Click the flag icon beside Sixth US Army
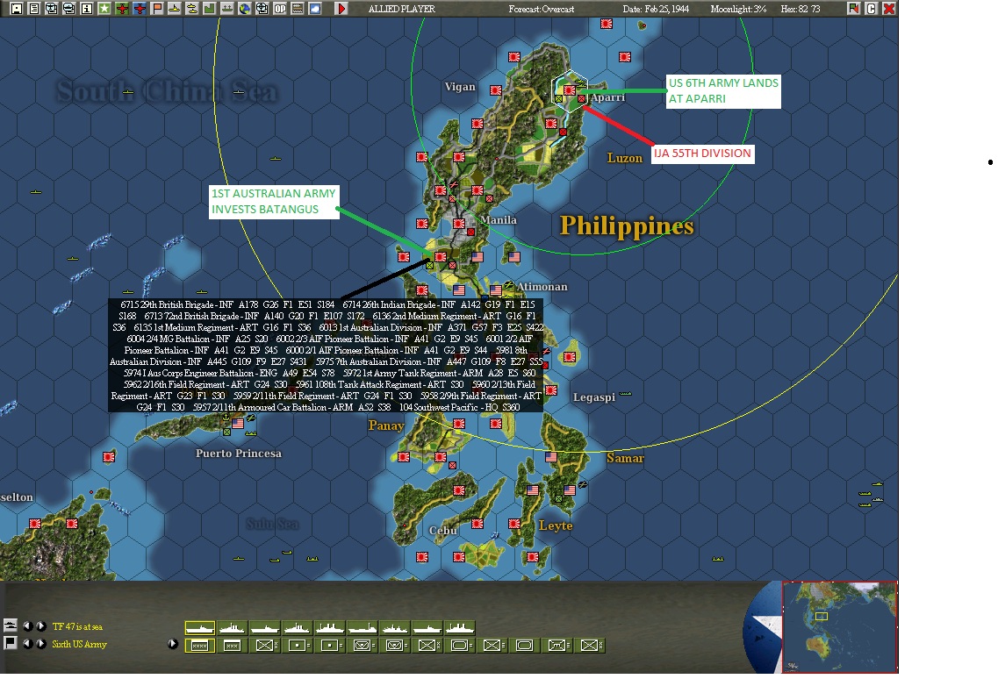The width and height of the screenshot is (998, 679). pos(11,643)
